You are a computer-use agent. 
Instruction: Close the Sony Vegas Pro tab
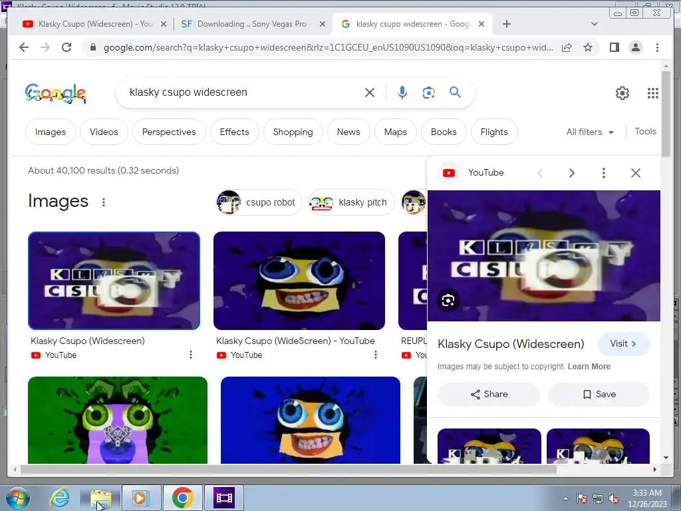[323, 24]
